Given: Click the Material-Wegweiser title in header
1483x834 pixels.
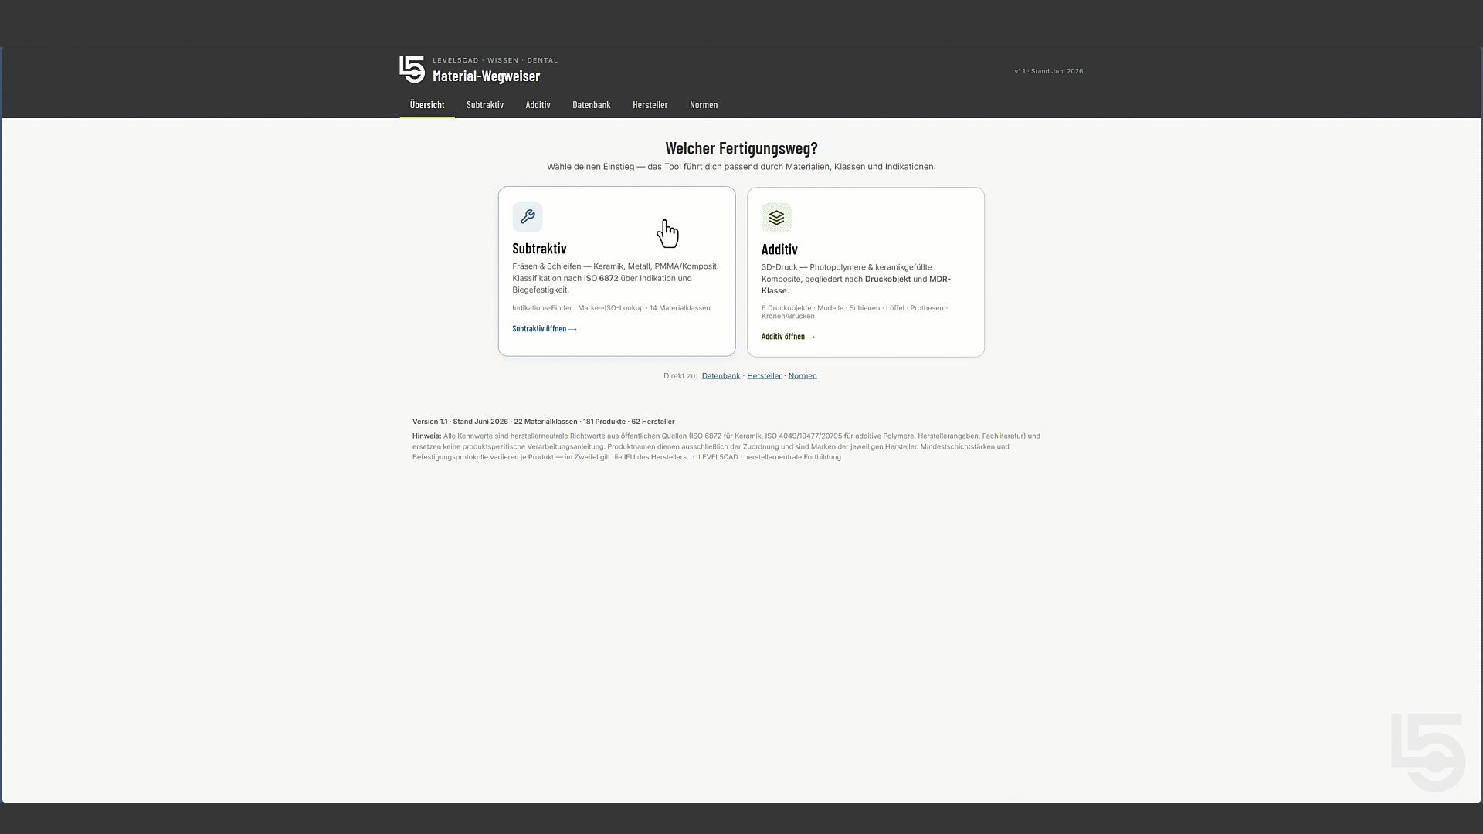Looking at the screenshot, I should point(486,76).
